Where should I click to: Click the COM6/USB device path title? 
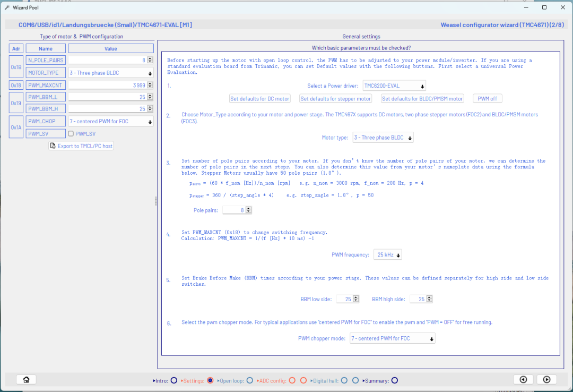point(105,25)
